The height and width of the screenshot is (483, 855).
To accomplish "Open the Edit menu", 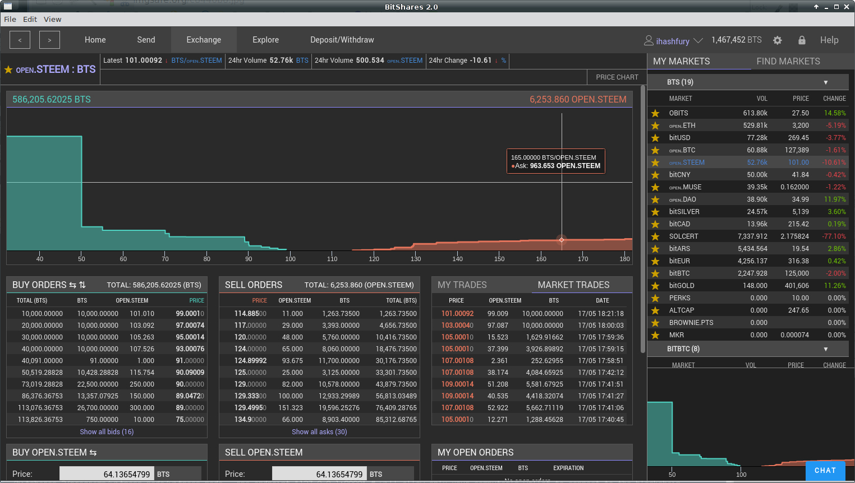I will click(x=30, y=19).
